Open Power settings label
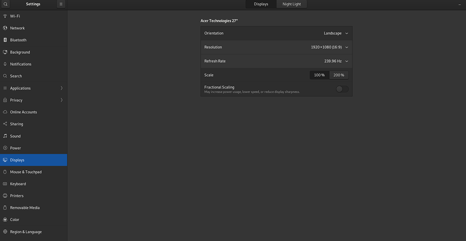 16,148
